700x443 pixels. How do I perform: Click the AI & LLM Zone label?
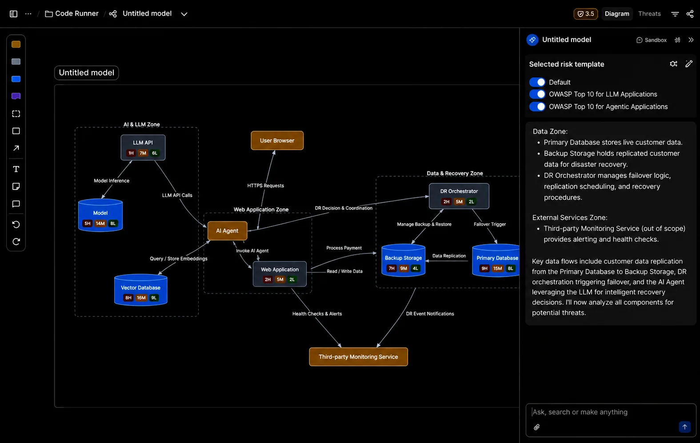point(141,124)
